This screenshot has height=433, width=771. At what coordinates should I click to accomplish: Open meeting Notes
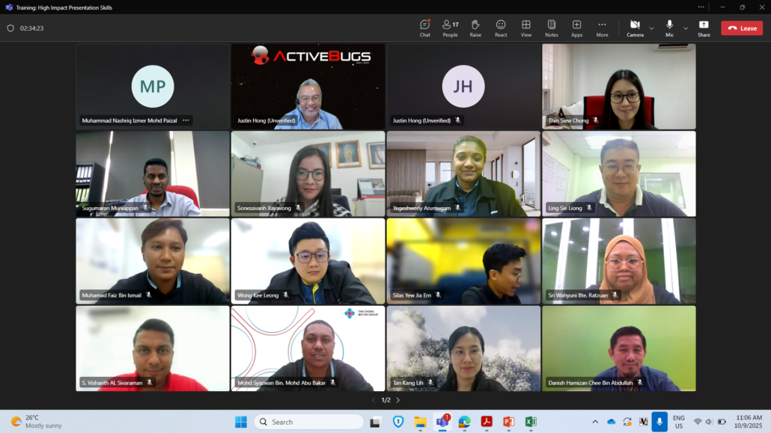click(552, 28)
